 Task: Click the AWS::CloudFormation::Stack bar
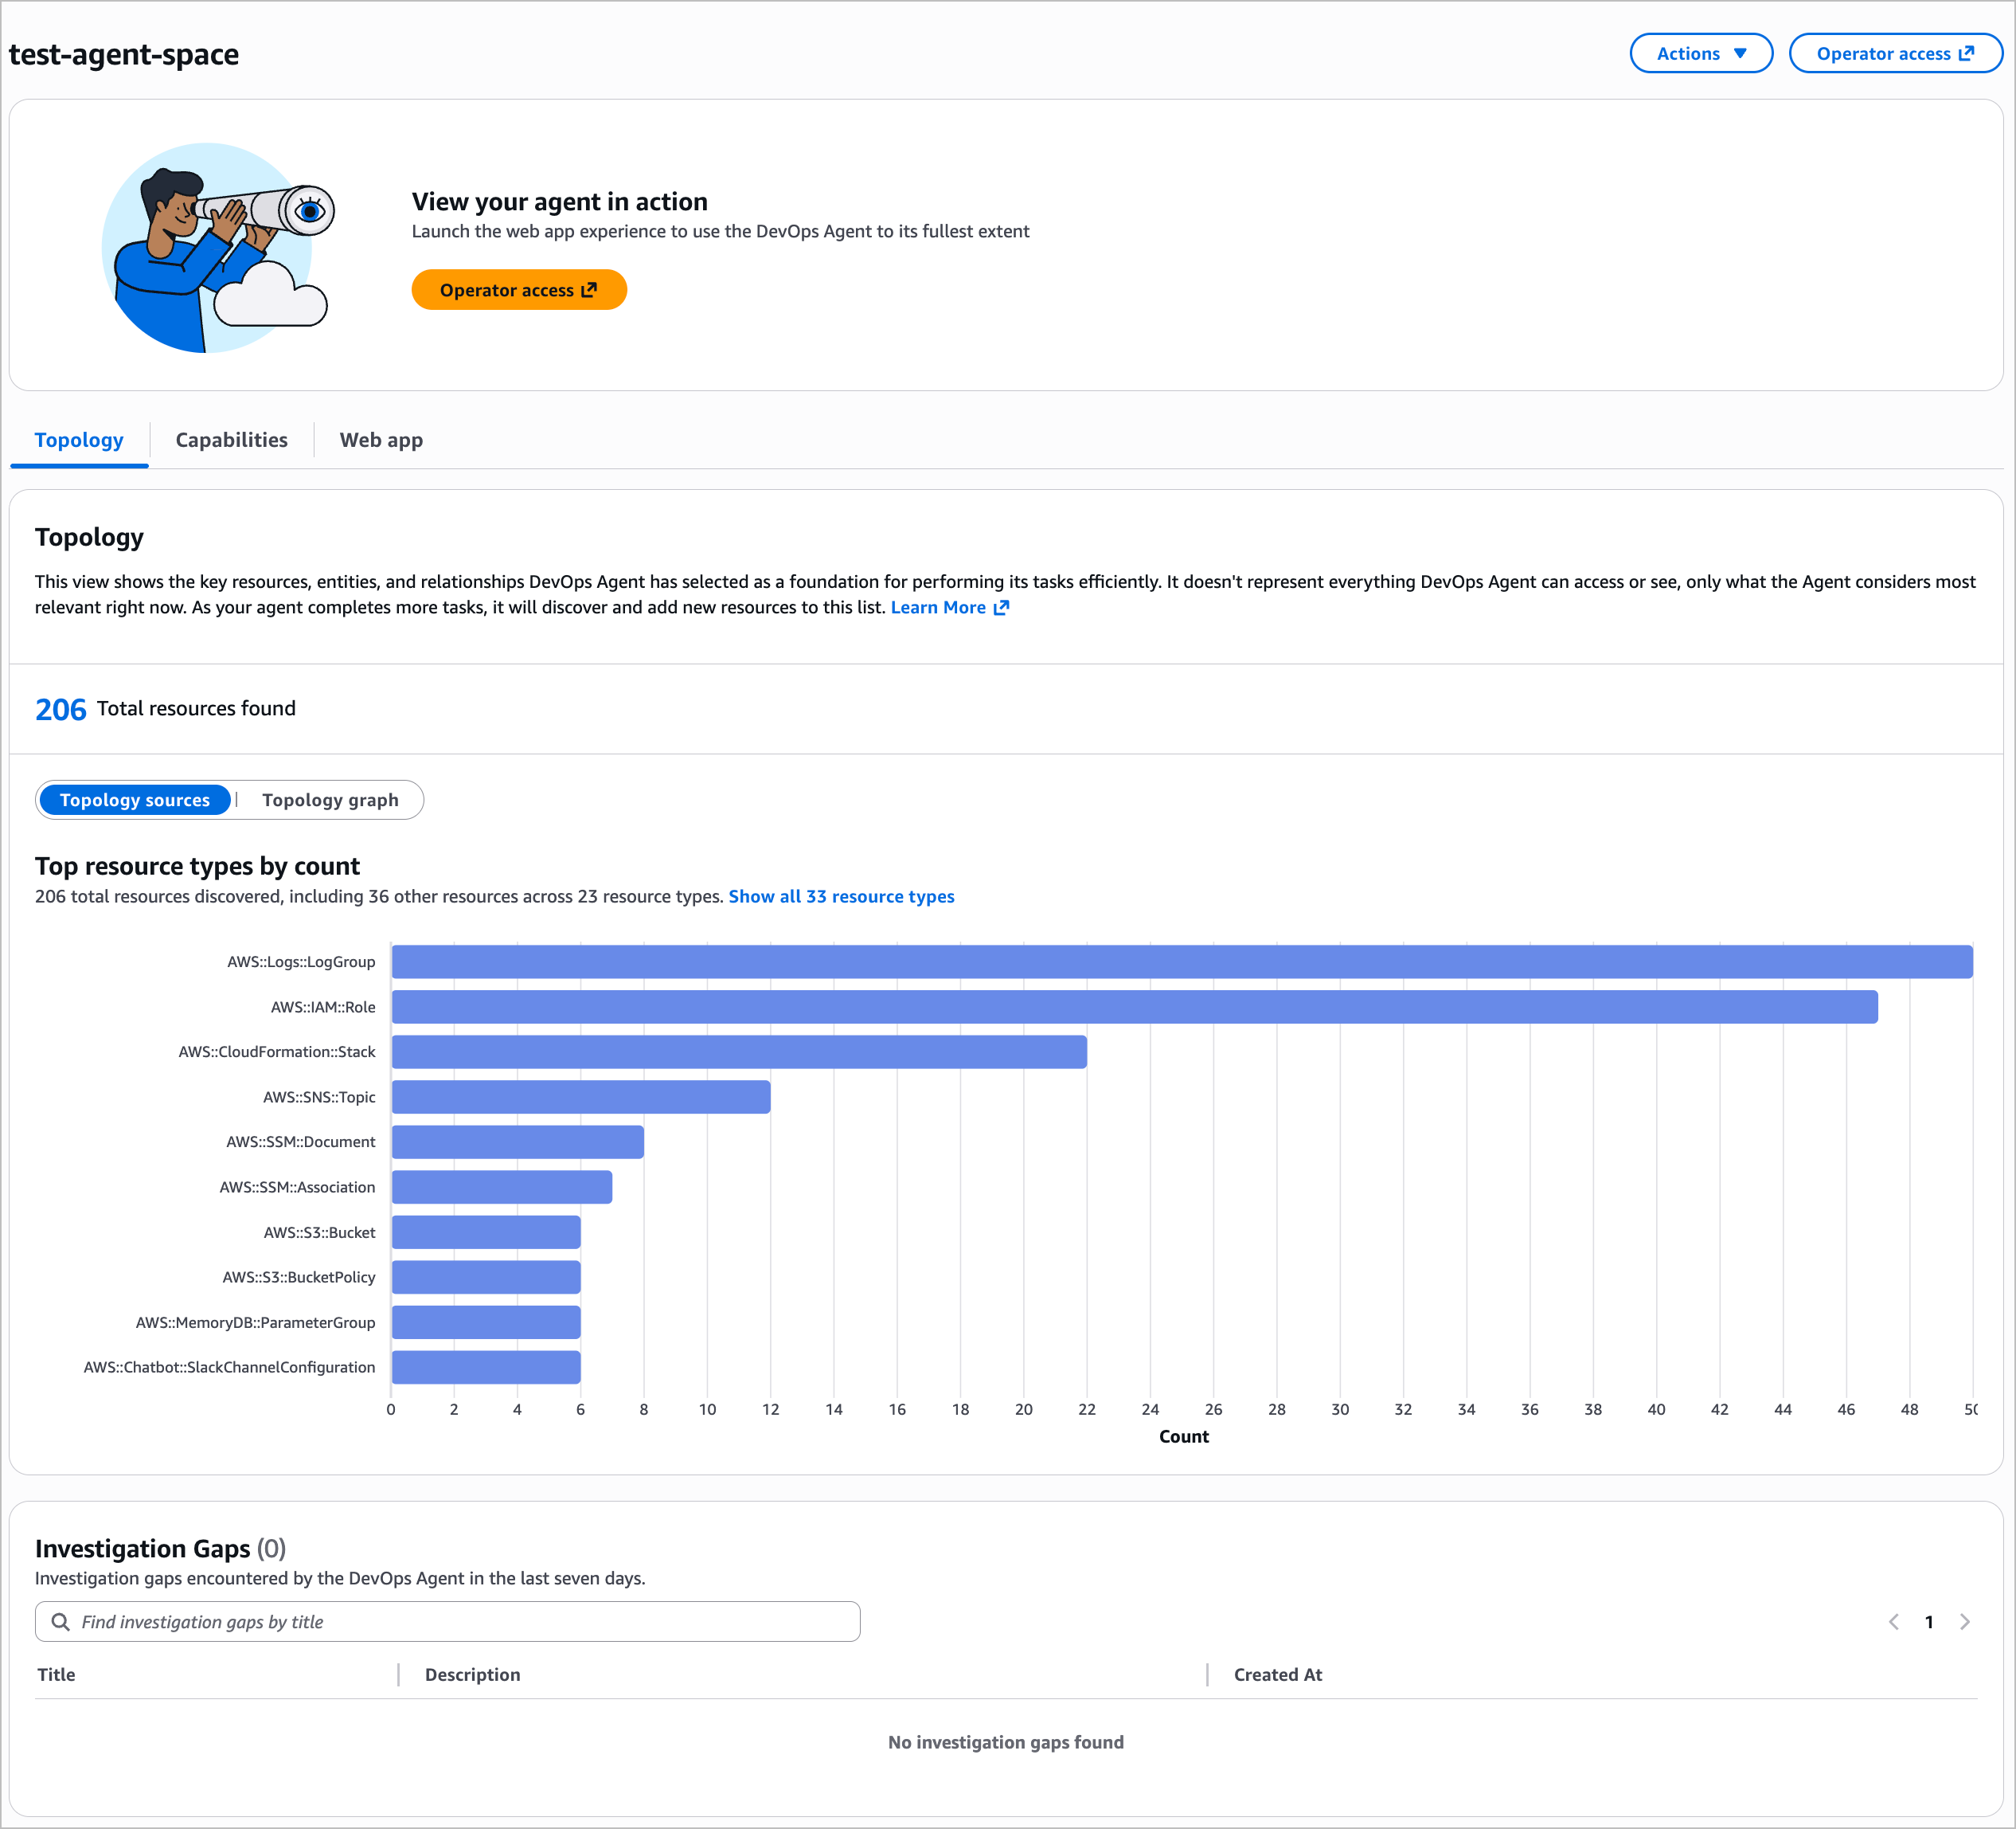(x=738, y=1052)
